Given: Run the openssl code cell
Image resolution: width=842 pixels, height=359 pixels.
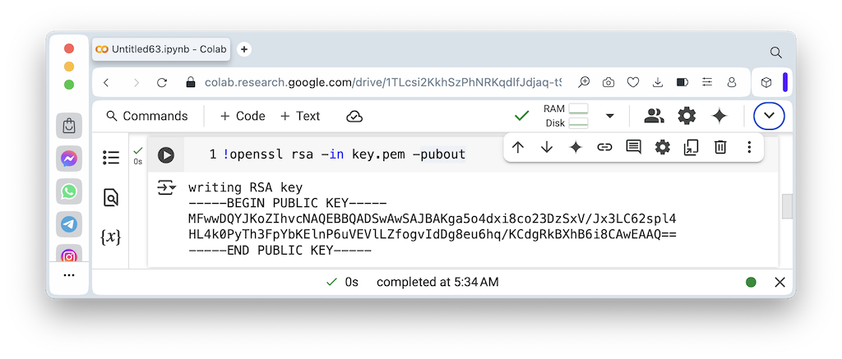Looking at the screenshot, I should coord(166,154).
